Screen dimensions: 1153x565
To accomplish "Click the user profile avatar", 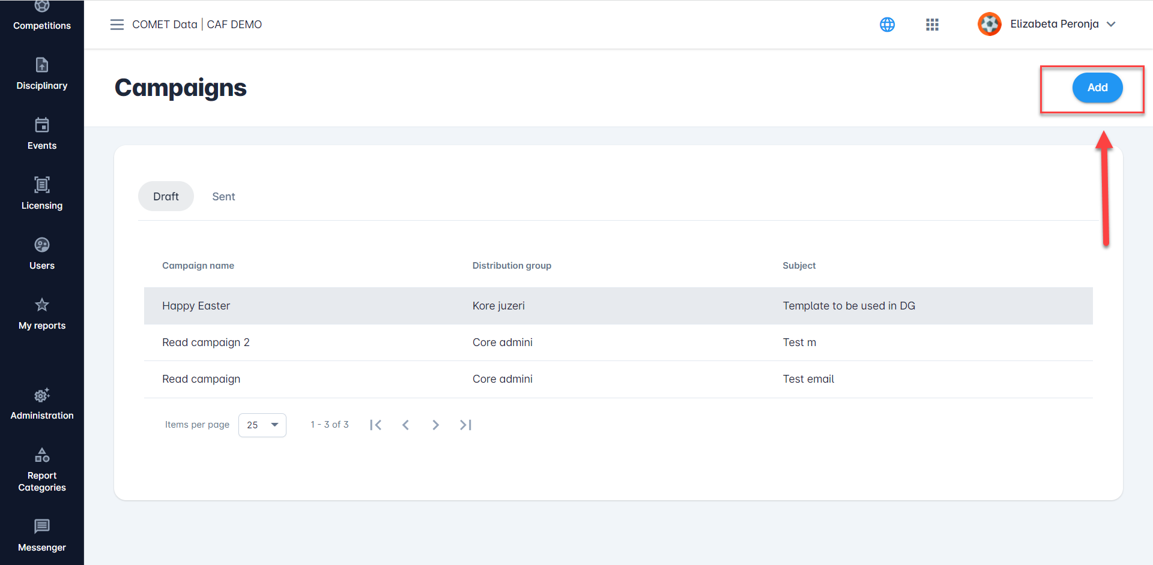I will 989,24.
